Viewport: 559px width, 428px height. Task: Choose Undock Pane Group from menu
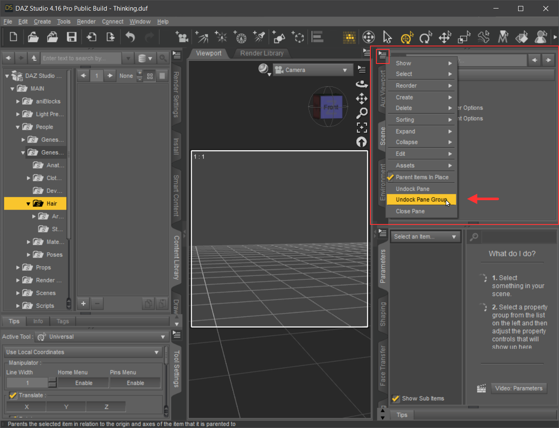click(x=421, y=199)
